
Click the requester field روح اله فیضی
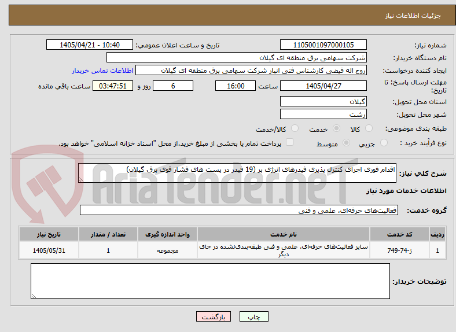[251, 71]
